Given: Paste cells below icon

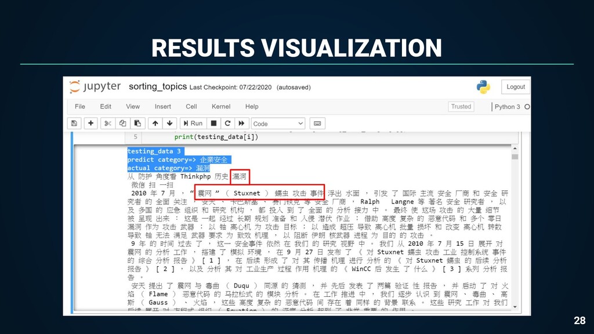Looking at the screenshot, I should coord(137,124).
